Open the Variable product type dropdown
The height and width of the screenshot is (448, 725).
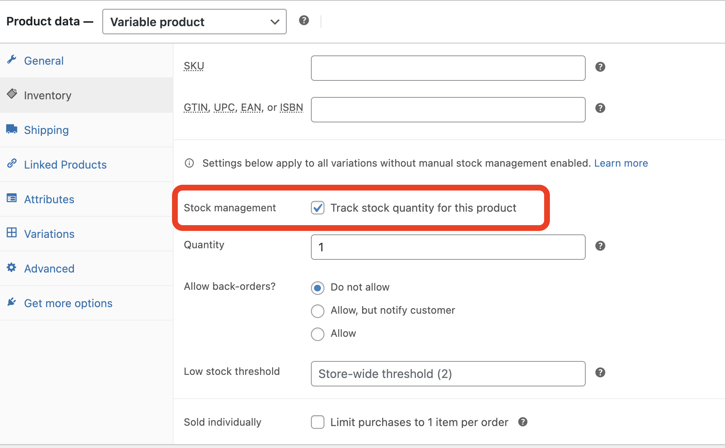(x=194, y=22)
